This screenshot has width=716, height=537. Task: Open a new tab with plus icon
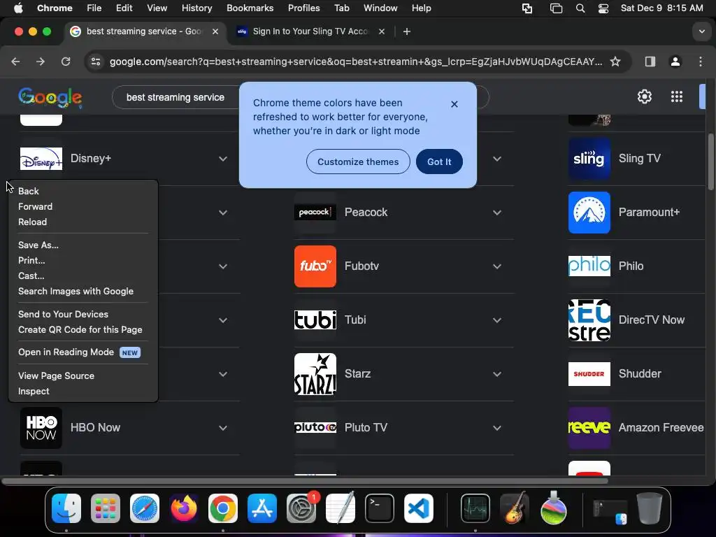pyautogui.click(x=407, y=31)
